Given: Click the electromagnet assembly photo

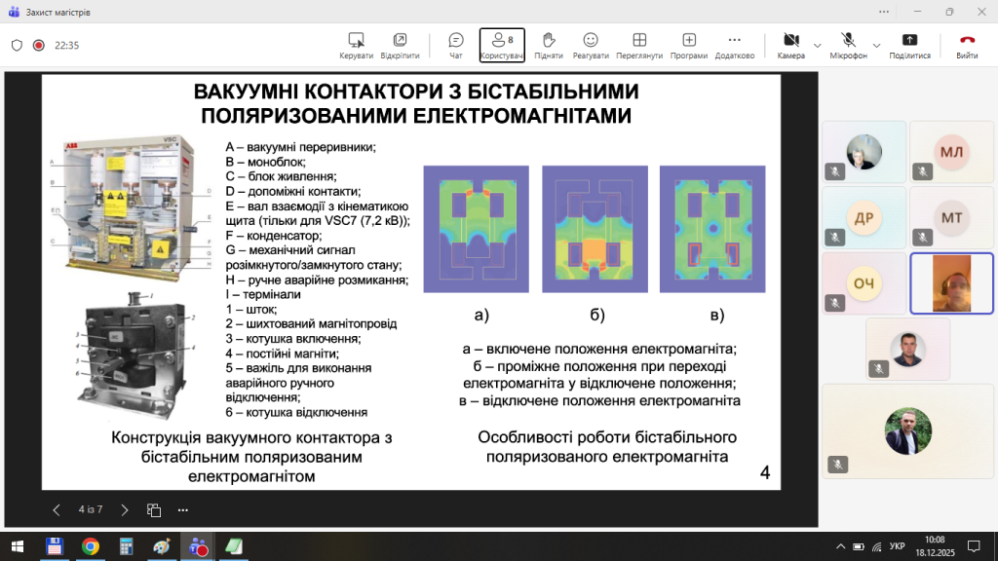Looking at the screenshot, I should click(x=135, y=355).
